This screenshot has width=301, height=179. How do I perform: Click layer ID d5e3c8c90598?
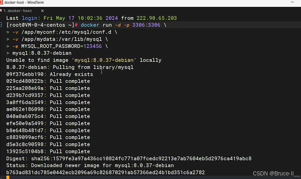(x=25, y=144)
